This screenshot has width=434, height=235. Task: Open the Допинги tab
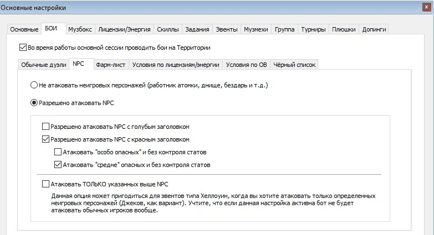pos(374,29)
